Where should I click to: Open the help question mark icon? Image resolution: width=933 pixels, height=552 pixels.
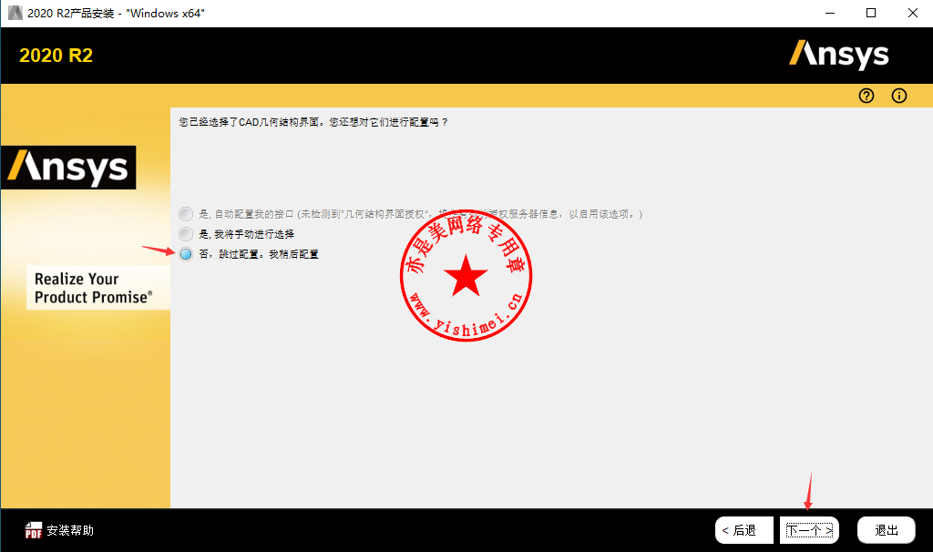point(866,96)
